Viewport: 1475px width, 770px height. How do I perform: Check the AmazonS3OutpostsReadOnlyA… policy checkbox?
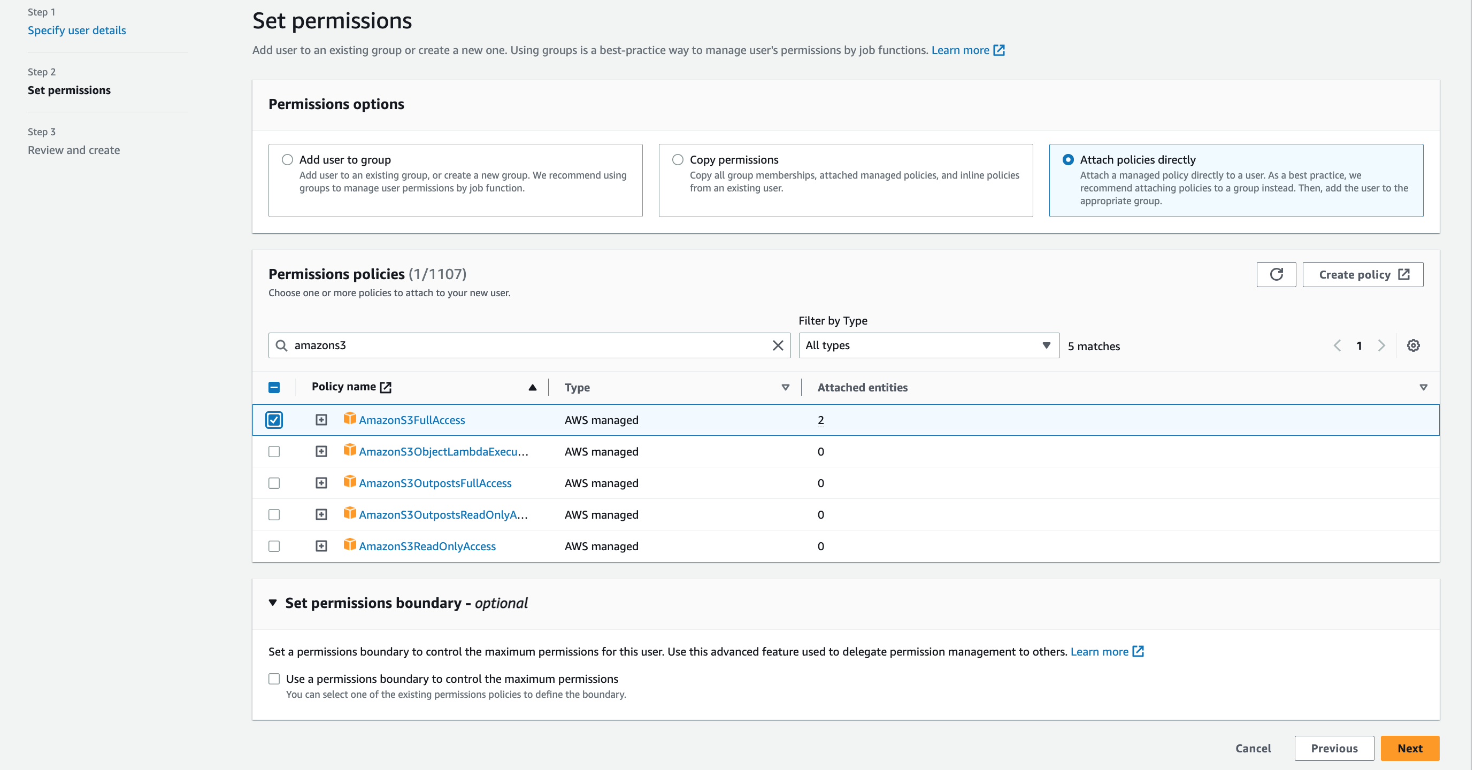coord(274,514)
